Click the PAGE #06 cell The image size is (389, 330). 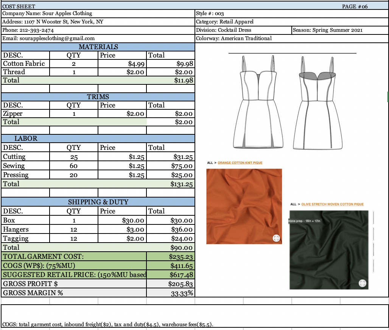(x=355, y=6)
